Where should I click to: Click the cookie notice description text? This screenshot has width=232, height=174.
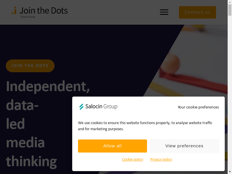point(145,126)
